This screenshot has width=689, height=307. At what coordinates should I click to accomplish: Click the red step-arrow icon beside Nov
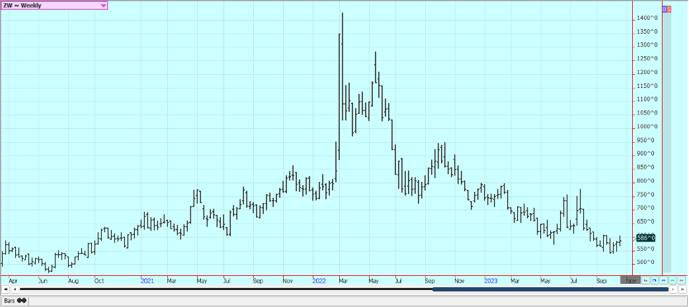(x=645, y=280)
